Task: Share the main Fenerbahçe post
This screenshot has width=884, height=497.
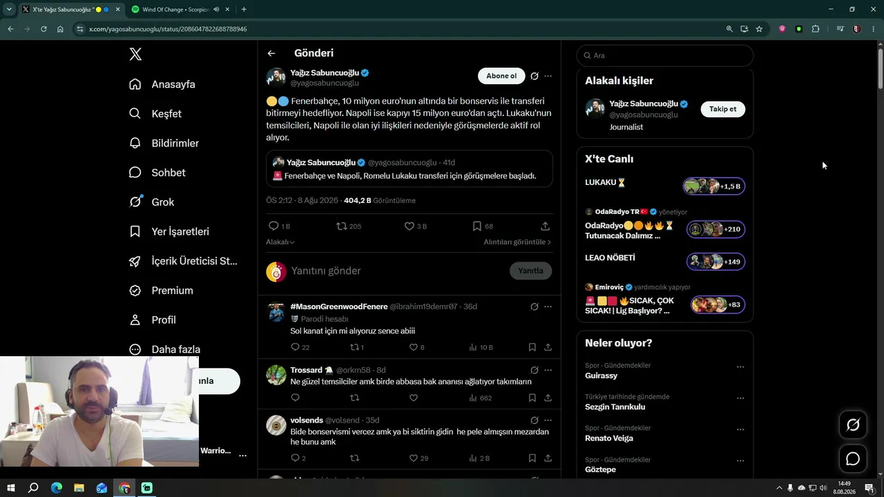Action: point(545,226)
